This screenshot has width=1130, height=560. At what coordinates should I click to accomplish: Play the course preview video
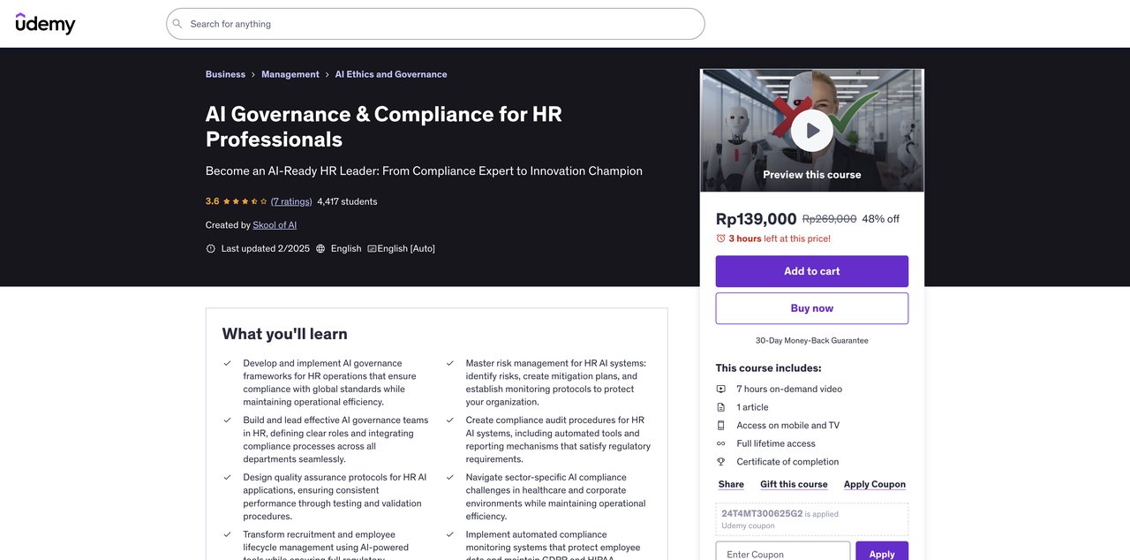click(811, 131)
